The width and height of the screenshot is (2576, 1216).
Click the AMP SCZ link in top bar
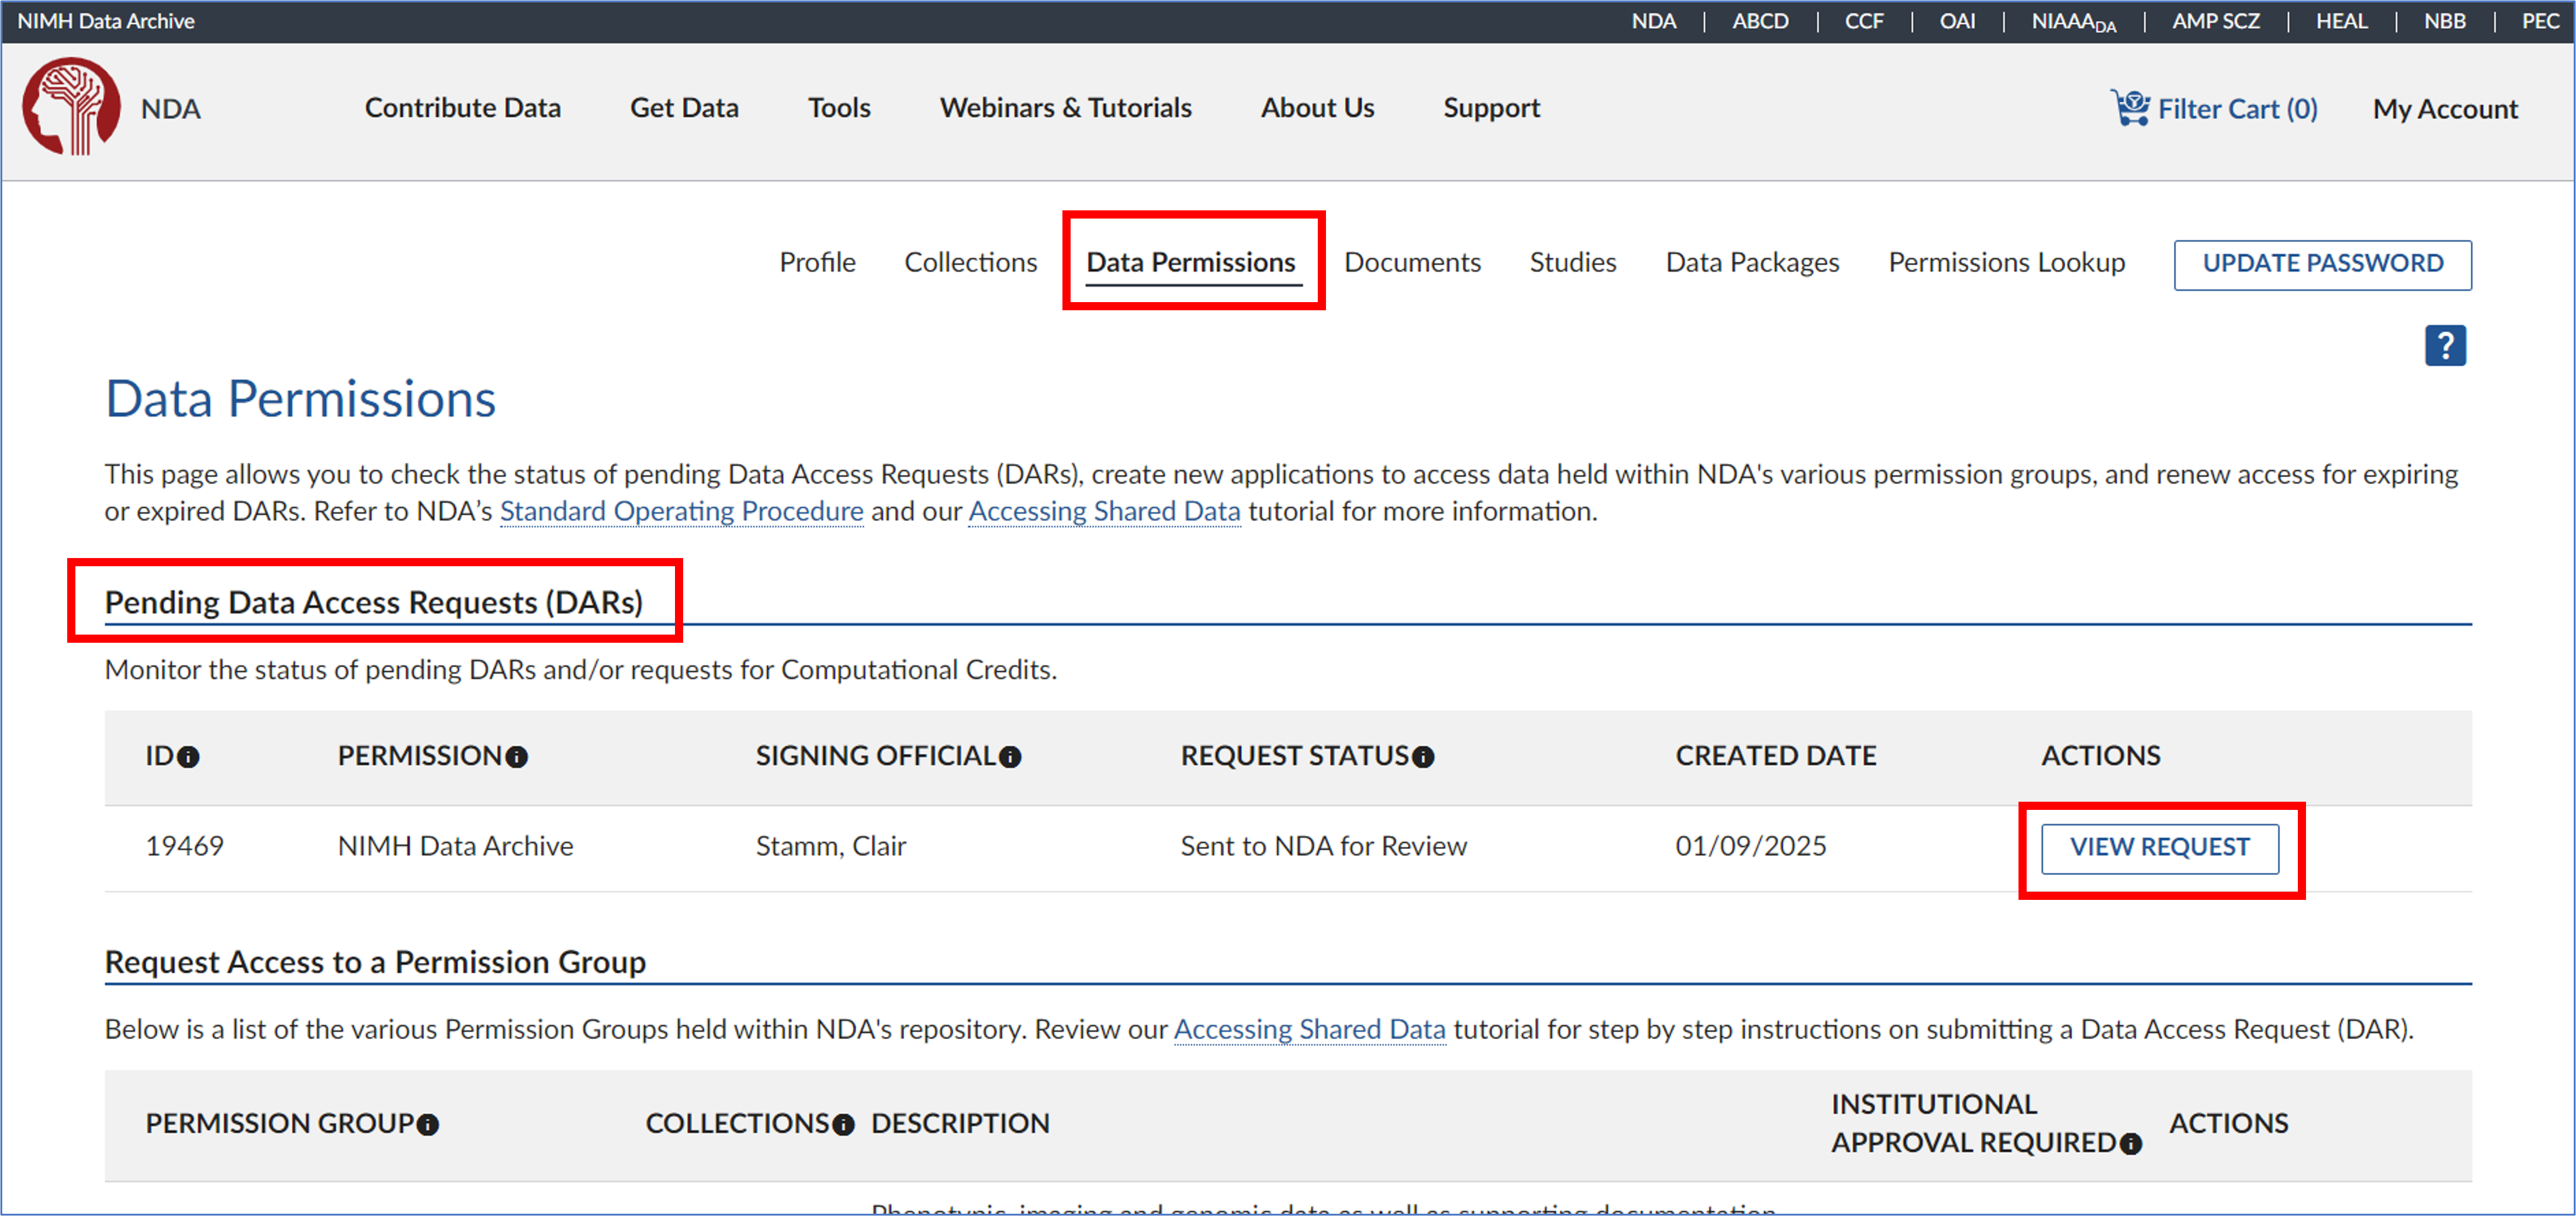(2215, 21)
